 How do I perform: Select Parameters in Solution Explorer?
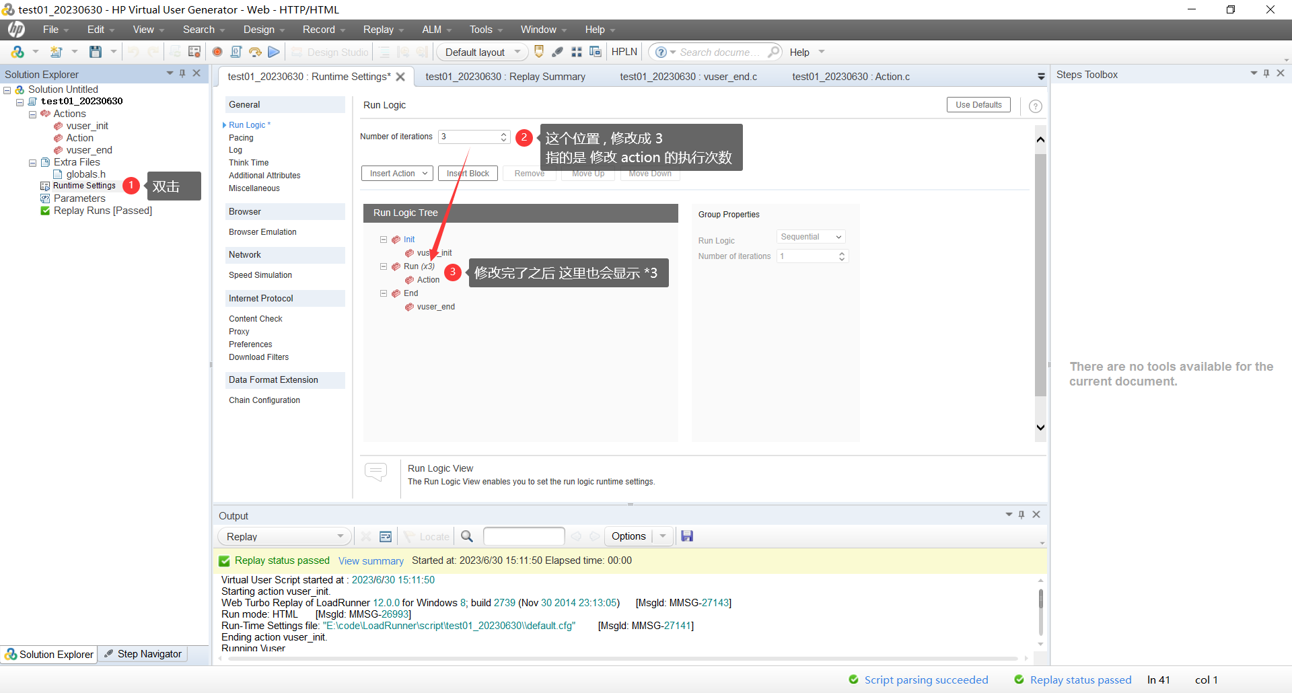(x=79, y=198)
